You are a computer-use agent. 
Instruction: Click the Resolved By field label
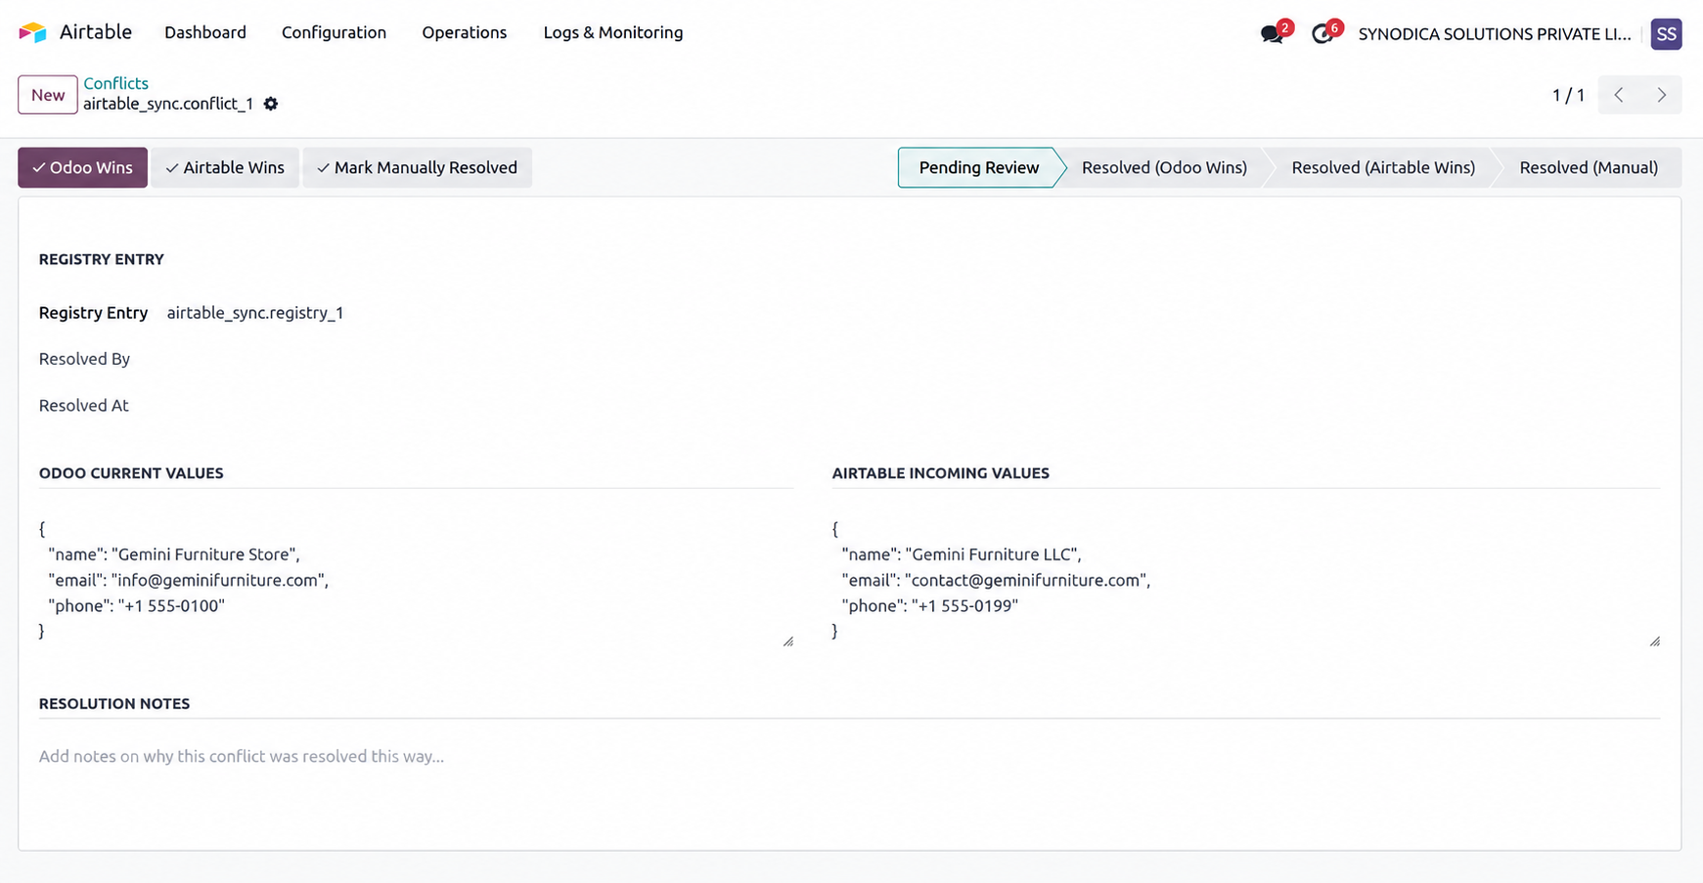[x=84, y=359]
